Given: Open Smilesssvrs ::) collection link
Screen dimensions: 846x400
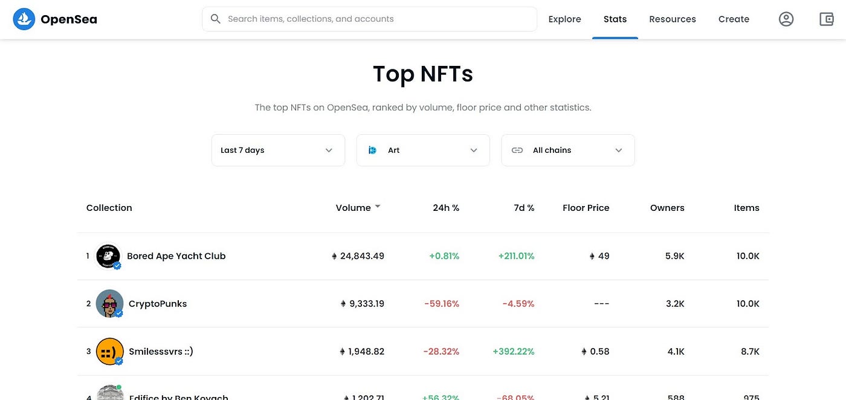Looking at the screenshot, I should (161, 352).
